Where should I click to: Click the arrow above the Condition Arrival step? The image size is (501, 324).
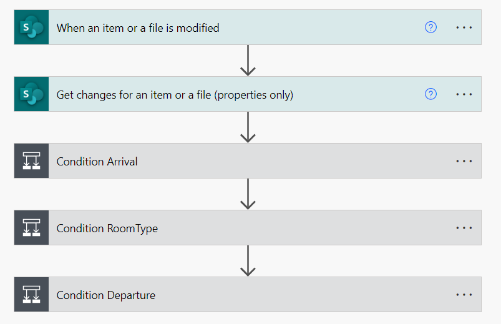pyautogui.click(x=248, y=127)
